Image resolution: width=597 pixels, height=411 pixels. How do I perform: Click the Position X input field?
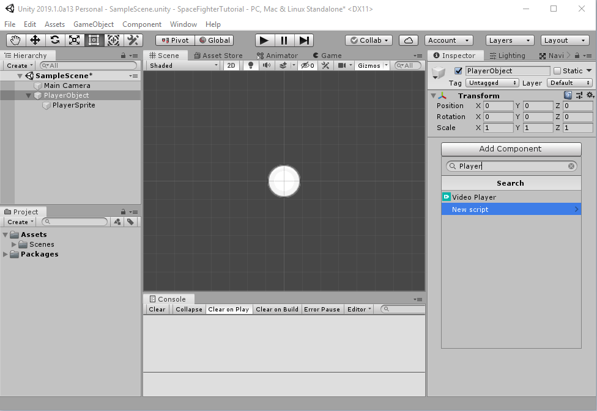499,105
